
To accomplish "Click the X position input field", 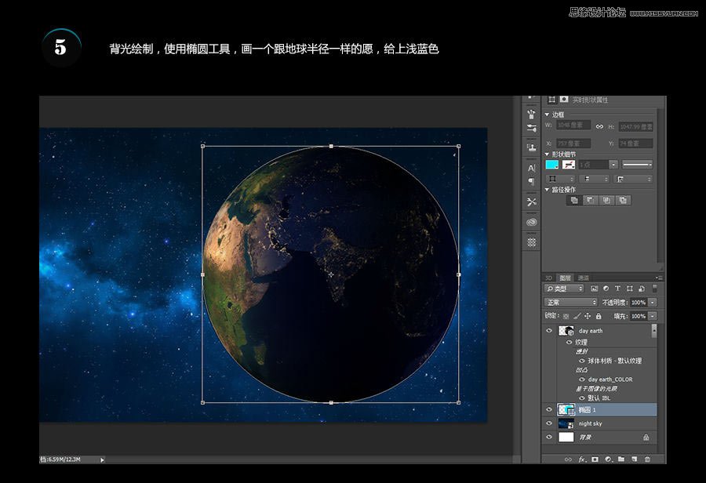I will [573, 143].
